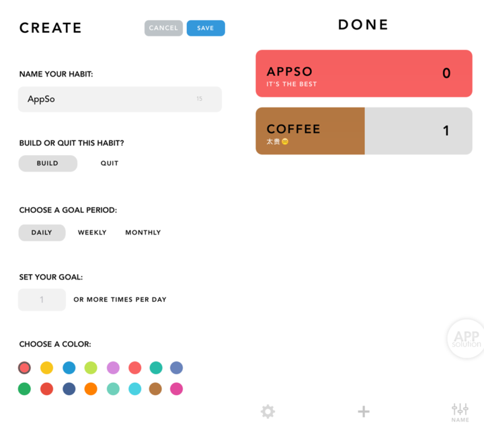
Task: Choose DAILY goal period
Action: tap(42, 232)
